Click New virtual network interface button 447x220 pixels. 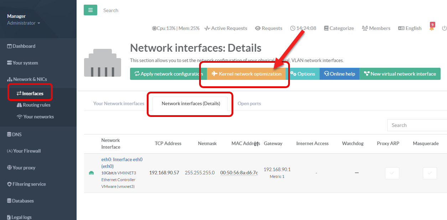pyautogui.click(x=400, y=74)
